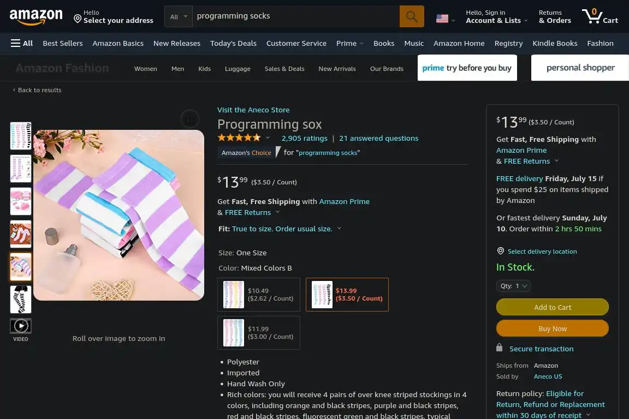Open the Qty quantity dropdown
Screen dimensions: 629x419
tap(513, 286)
